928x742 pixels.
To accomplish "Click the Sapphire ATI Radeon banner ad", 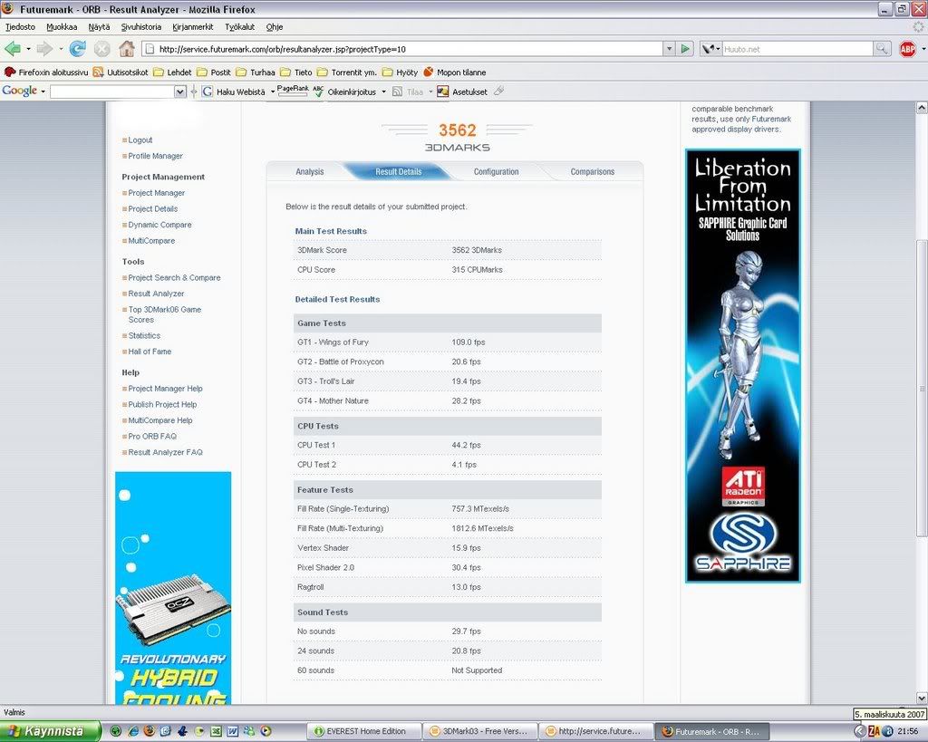I will 743,366.
